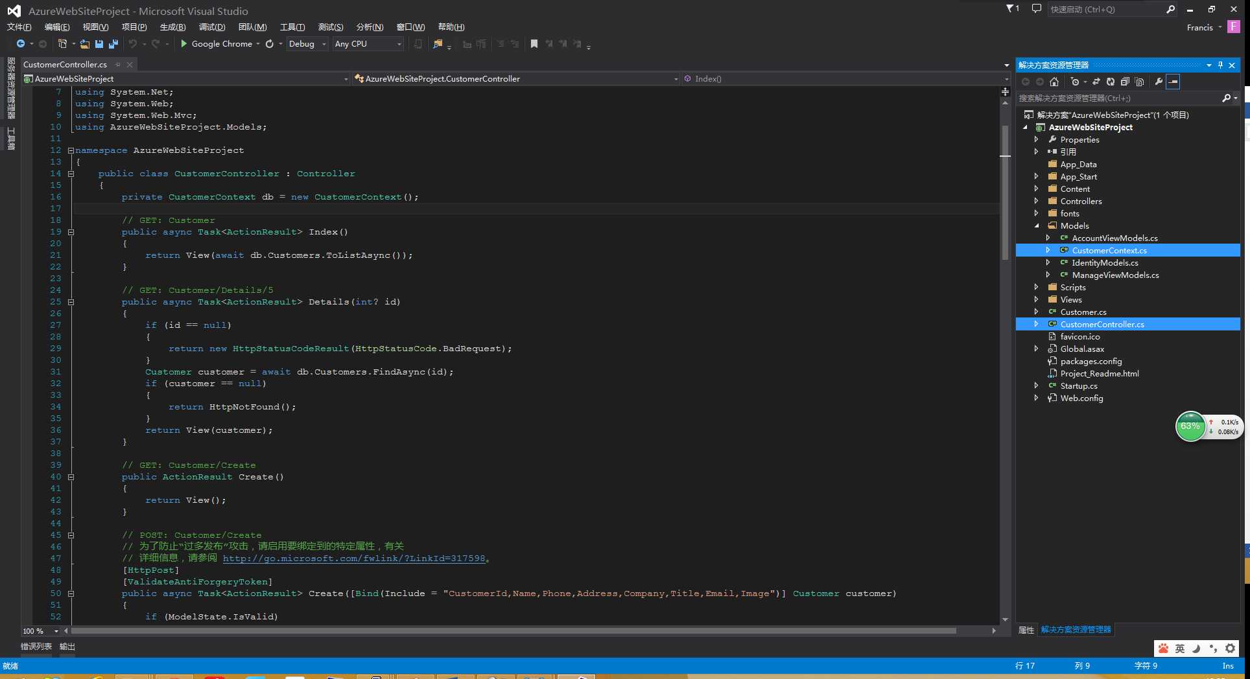Screen dimensions: 1250x679
Task: Pin the CustomerController.cs tab
Action: coord(117,64)
